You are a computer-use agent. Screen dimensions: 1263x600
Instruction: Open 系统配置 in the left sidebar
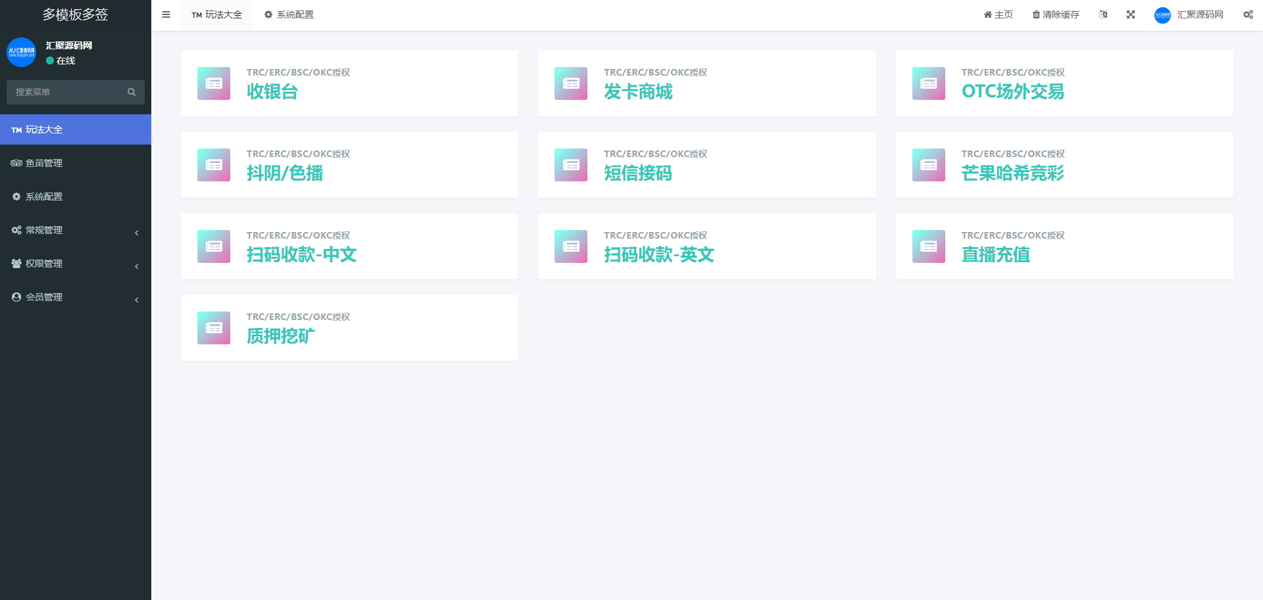coord(76,196)
